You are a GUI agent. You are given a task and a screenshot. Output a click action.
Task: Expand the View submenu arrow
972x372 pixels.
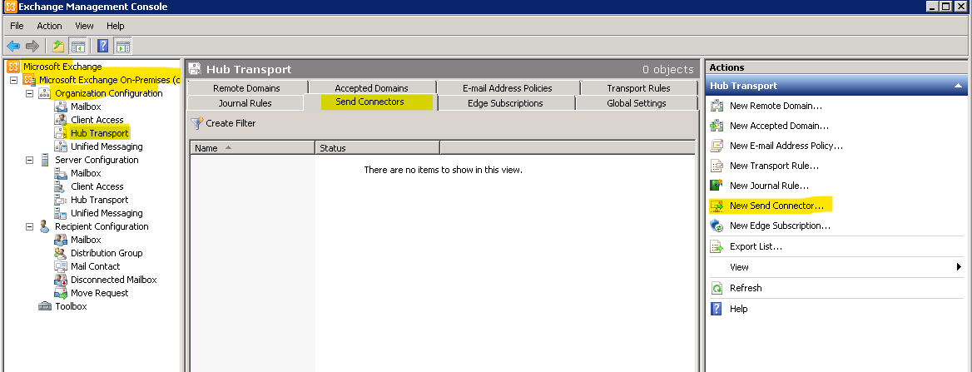pyautogui.click(x=959, y=267)
